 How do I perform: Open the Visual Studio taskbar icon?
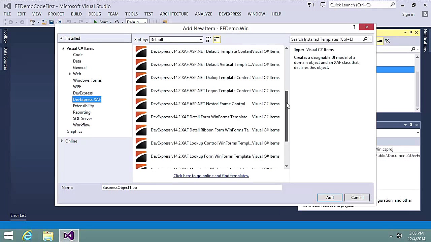pos(68,235)
